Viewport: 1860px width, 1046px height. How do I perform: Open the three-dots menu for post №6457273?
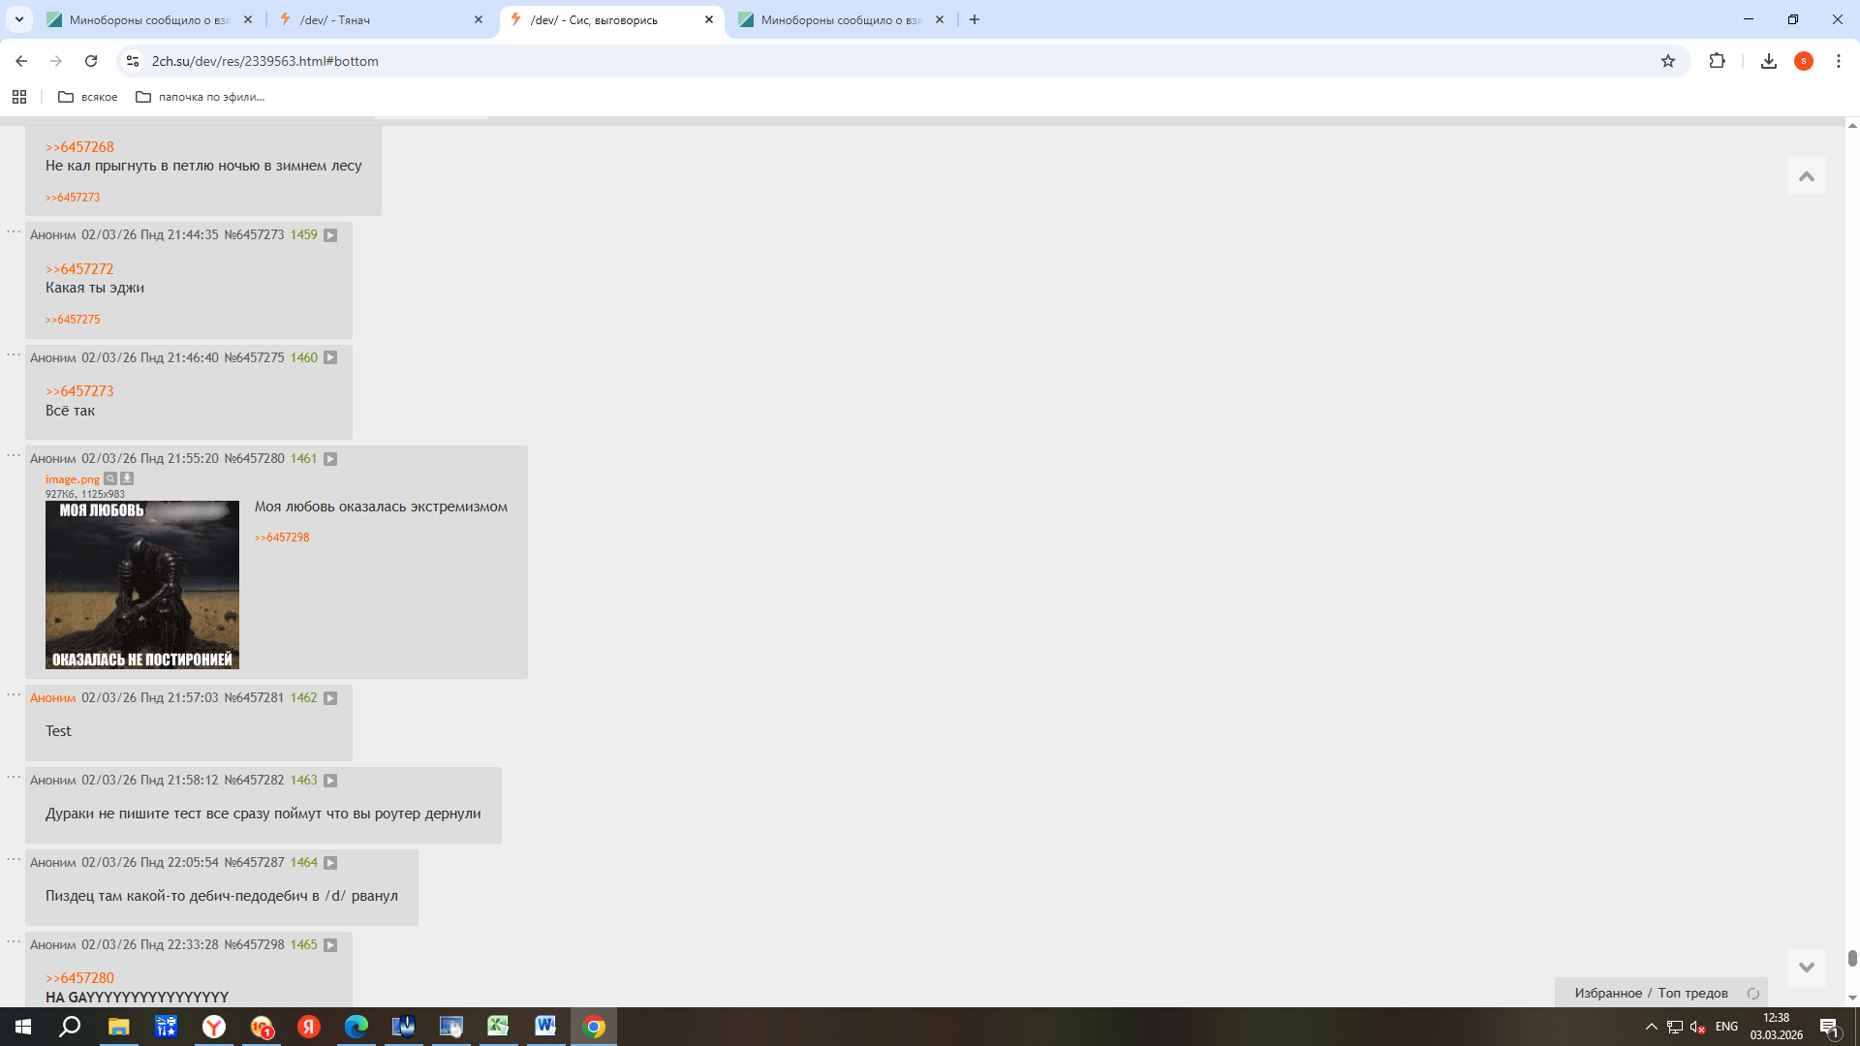pyautogui.click(x=14, y=232)
